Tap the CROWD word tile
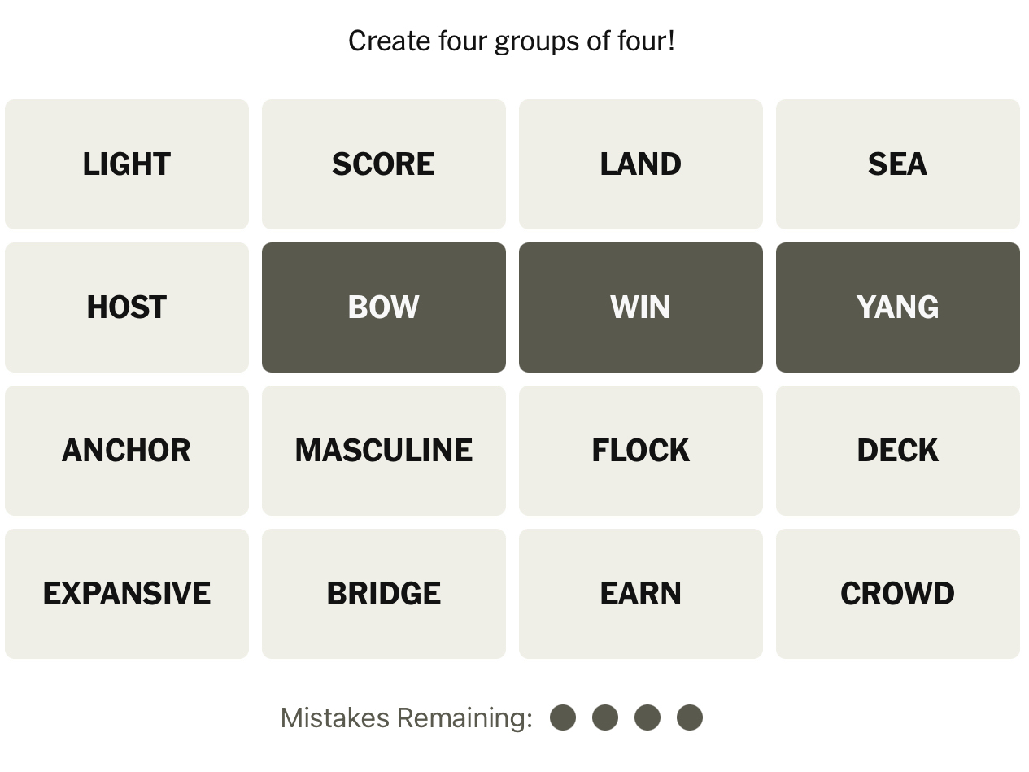The width and height of the screenshot is (1029, 772). tap(897, 594)
